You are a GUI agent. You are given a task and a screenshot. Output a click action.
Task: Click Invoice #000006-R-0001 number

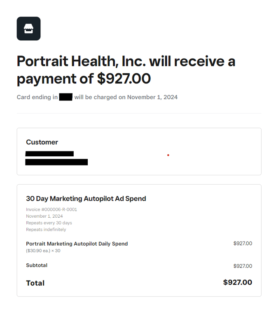tap(51, 209)
